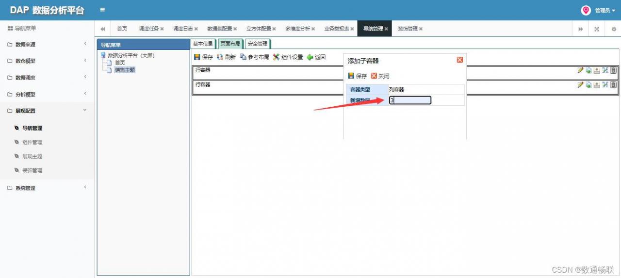Click 参考布局 in the layout toolbar

254,57
